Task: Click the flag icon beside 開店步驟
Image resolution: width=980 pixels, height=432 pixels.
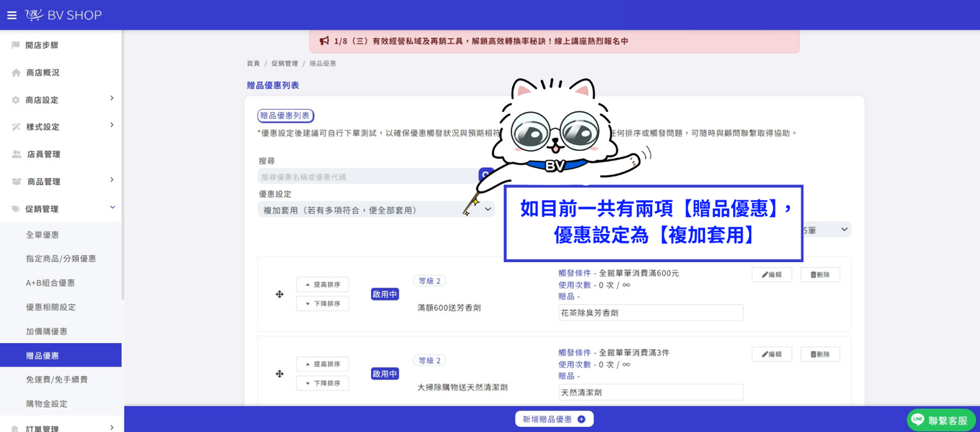Action: pos(16,45)
